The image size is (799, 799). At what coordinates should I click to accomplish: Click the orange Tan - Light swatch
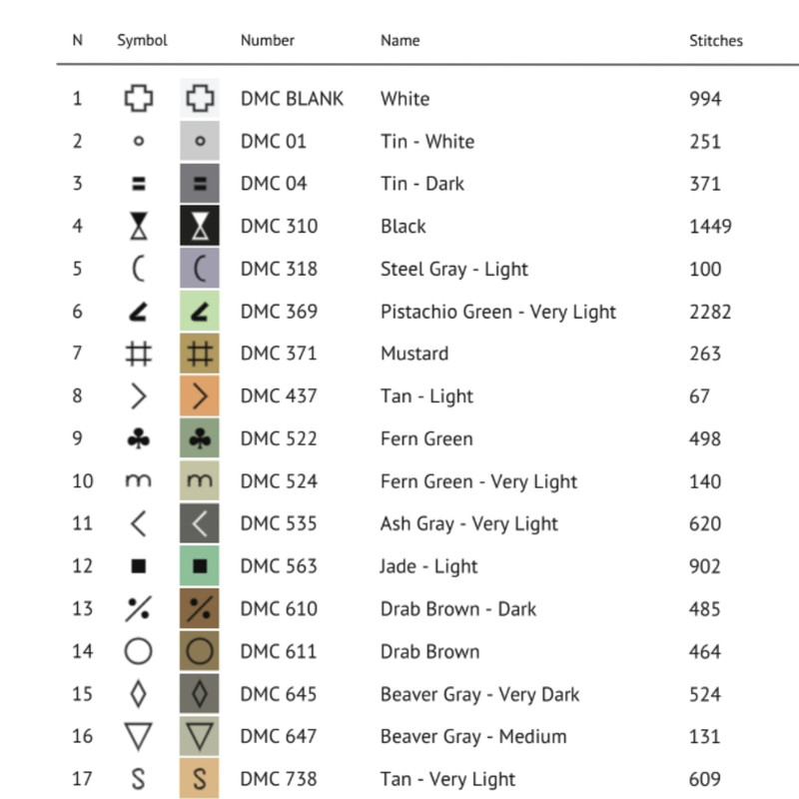(200, 397)
